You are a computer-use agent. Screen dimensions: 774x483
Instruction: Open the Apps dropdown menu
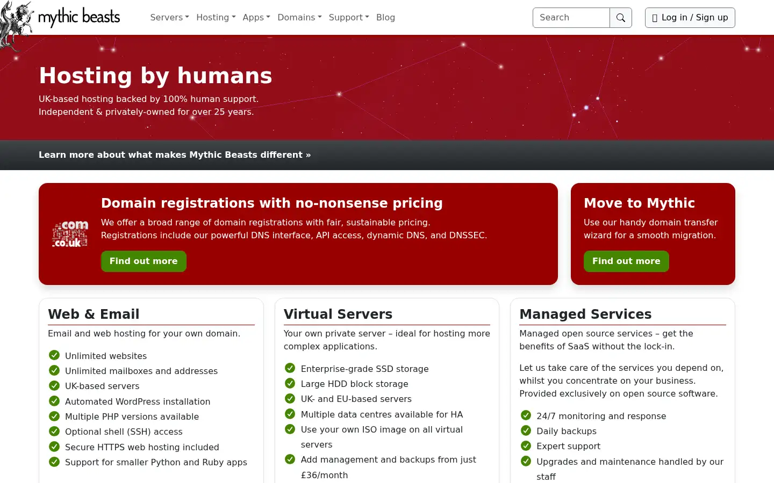(x=256, y=17)
